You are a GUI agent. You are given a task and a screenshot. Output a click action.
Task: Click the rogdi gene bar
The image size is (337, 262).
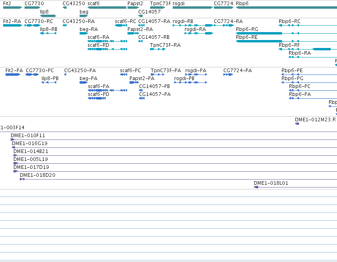[x=193, y=8]
